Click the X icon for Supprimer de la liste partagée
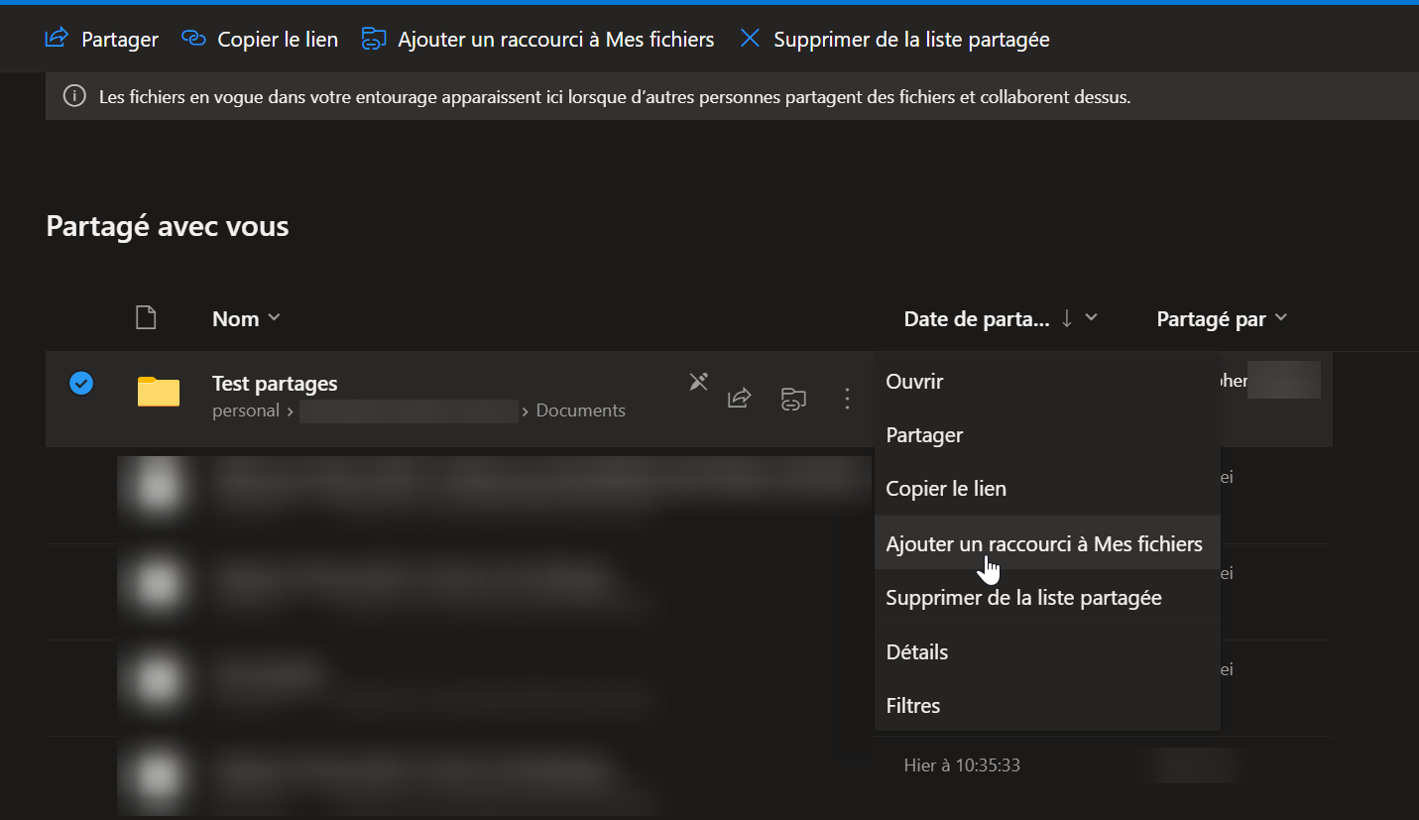Image resolution: width=1419 pixels, height=820 pixels. click(751, 39)
